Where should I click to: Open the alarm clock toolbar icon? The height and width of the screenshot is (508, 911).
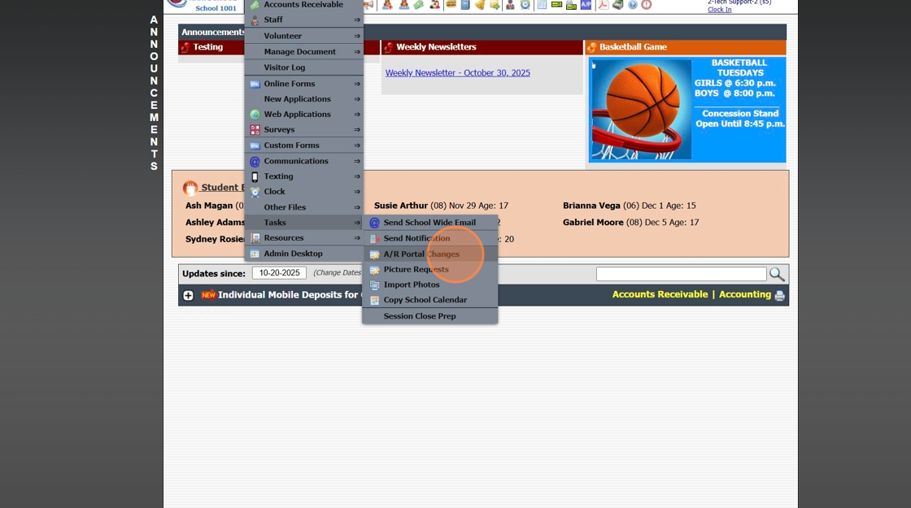click(x=525, y=5)
